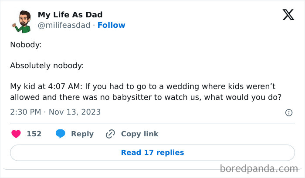The height and width of the screenshot is (178, 305).
Task: Open the 2:30 PM Nov 13, 2023 timestamp
Action: [55, 112]
